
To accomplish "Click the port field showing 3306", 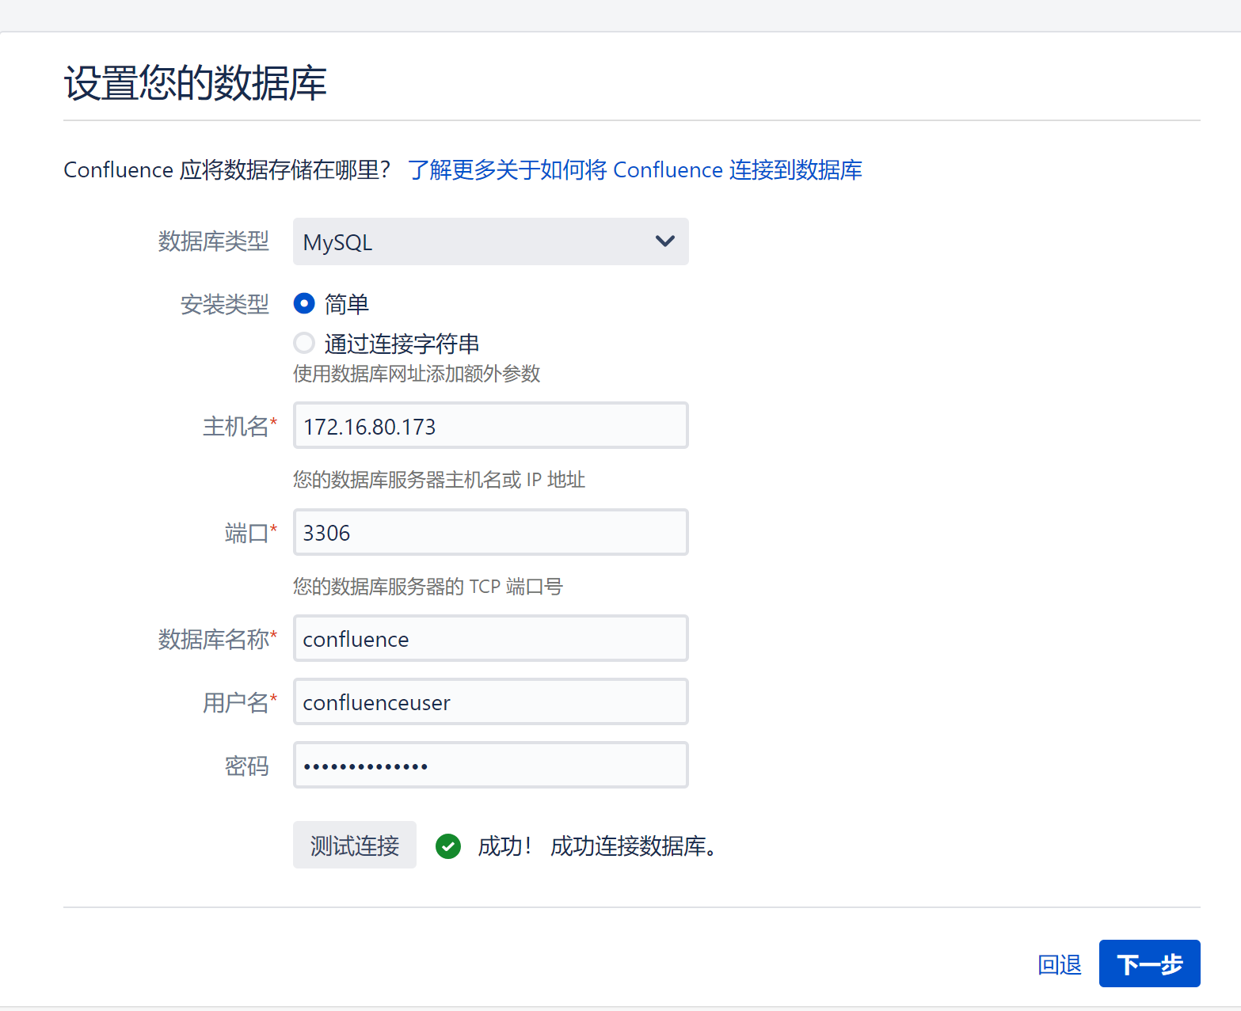I will pos(490,532).
